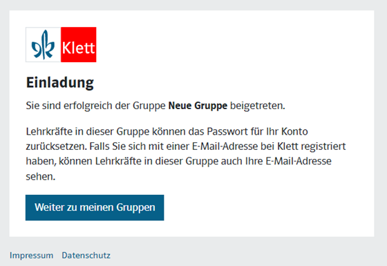Click the gray footer area right of Datenschutz
Screen dimensions: 387x266
247,255
